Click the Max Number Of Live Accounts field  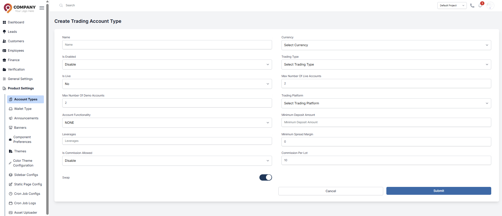[386, 83]
